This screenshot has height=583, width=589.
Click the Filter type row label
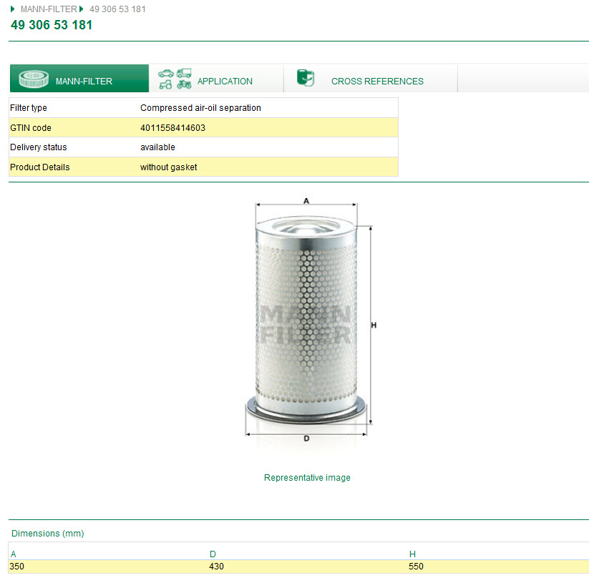(x=29, y=108)
